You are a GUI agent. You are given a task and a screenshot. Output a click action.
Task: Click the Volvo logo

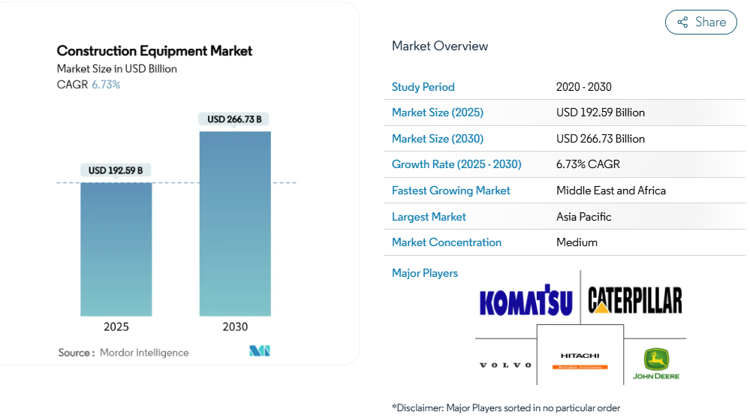(x=505, y=365)
